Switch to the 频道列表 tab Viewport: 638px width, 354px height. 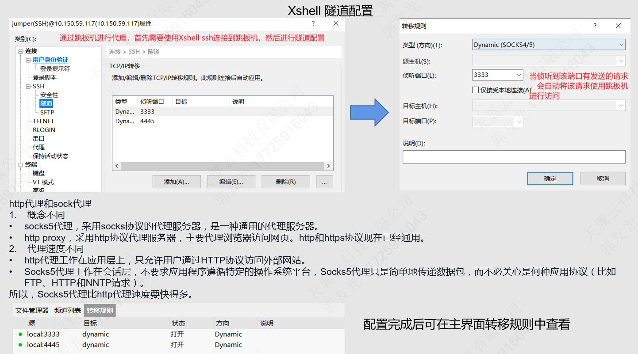point(67,310)
